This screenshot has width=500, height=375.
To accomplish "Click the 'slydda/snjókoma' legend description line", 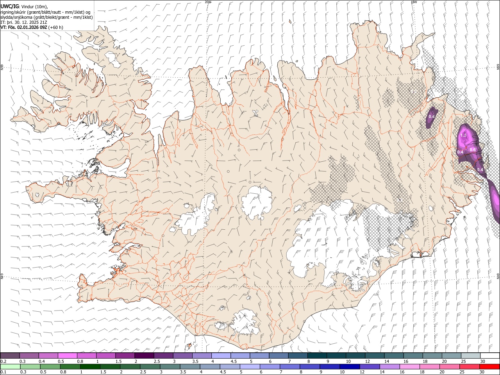I will (47, 17).
